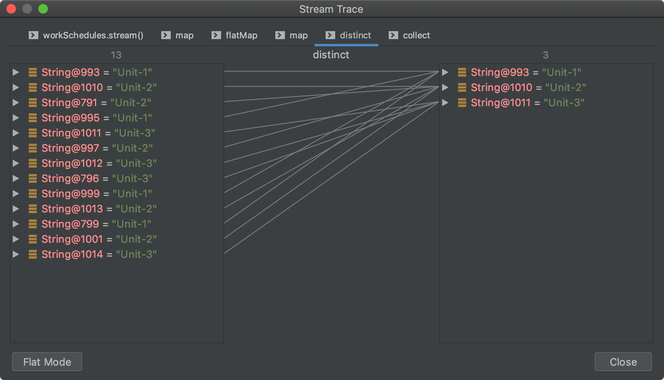The height and width of the screenshot is (380, 664).
Task: Select the String@1013 "Unit-2" item
Action: coord(99,209)
